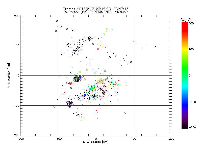
Task: Click the isolated red X marker near E-W 100 km
Action: click(134, 42)
